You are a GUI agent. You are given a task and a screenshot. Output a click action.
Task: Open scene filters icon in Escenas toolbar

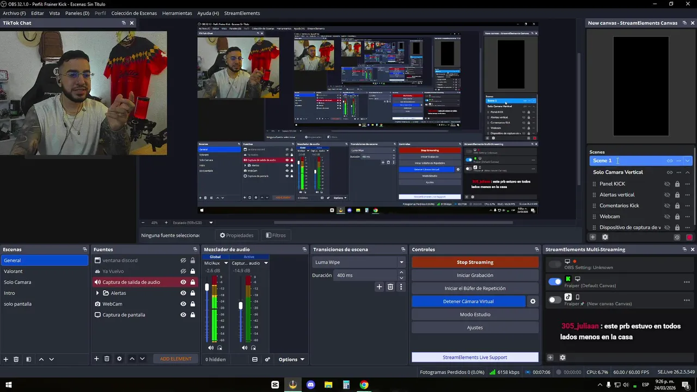[28, 359]
